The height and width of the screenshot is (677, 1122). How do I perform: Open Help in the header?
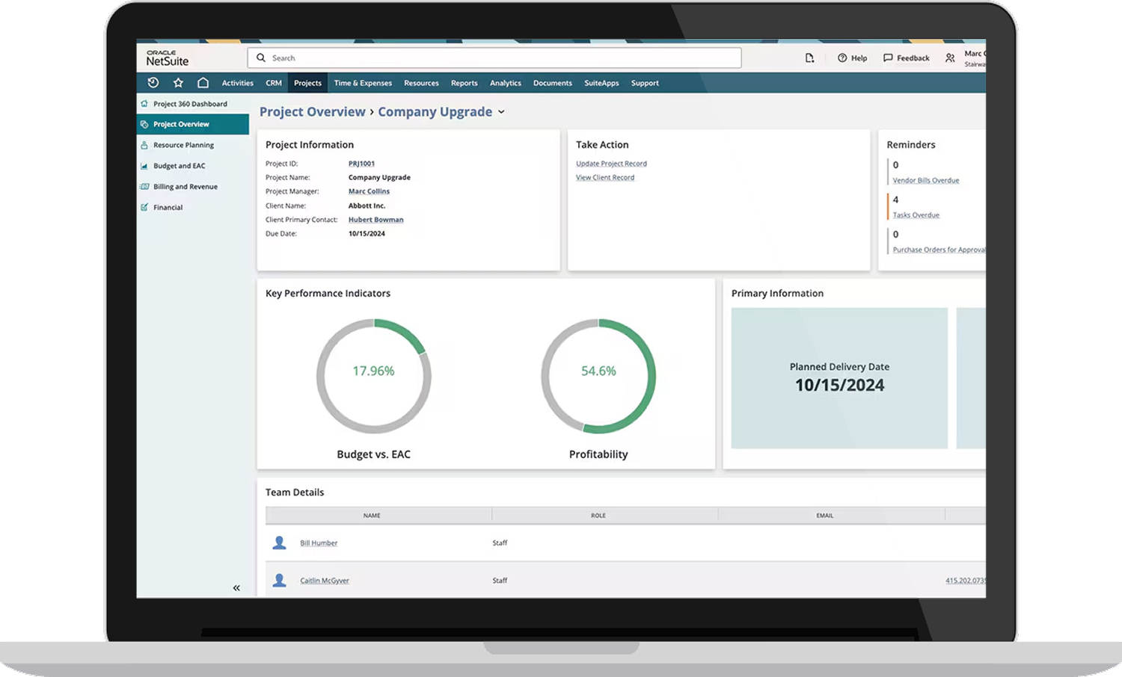pyautogui.click(x=852, y=58)
